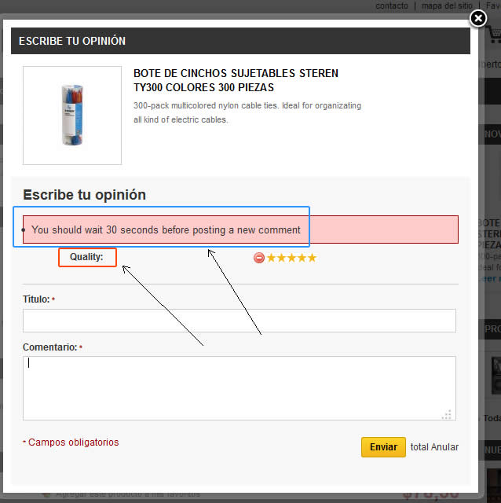Close the review dialog with the X icon
The width and height of the screenshot is (501, 503).
(x=478, y=18)
